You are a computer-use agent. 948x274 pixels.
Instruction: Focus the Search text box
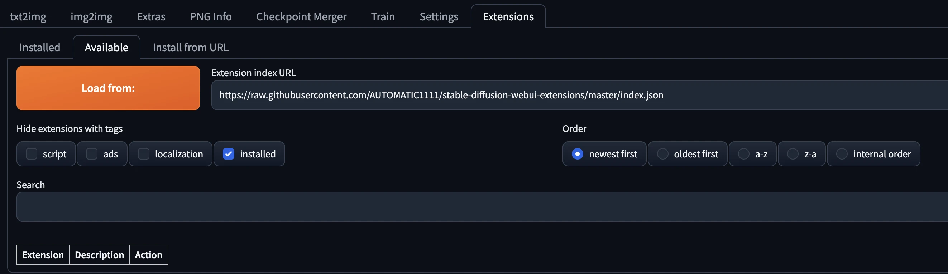pyautogui.click(x=482, y=207)
